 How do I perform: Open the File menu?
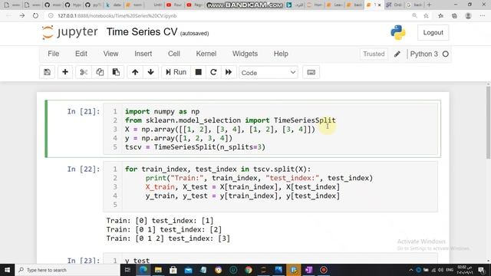click(x=53, y=54)
